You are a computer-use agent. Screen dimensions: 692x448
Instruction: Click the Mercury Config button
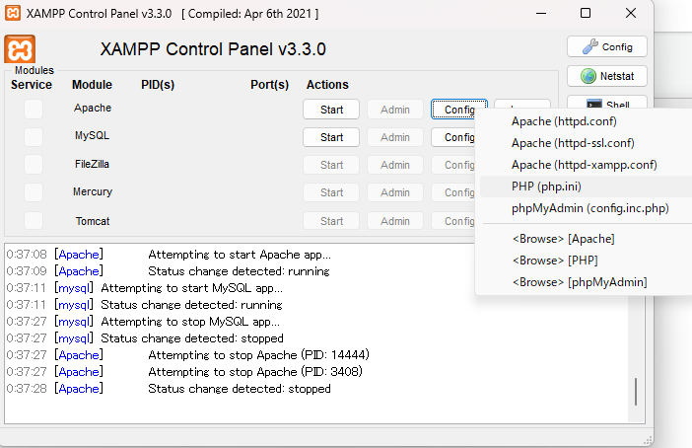point(453,192)
